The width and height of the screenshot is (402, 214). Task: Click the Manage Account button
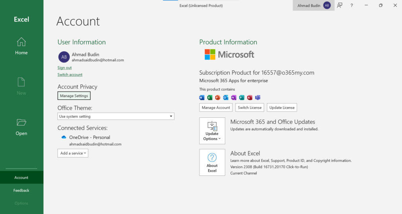click(216, 107)
